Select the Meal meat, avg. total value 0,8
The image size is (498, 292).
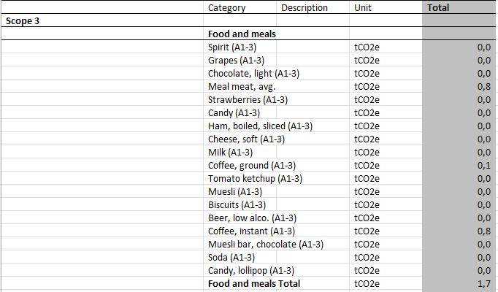(x=483, y=87)
